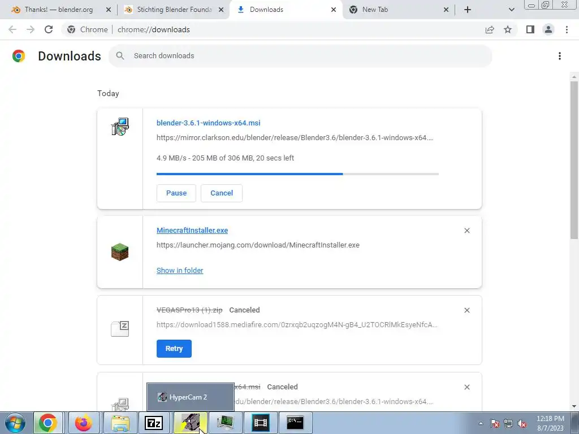Click the blender download progress bar
579x434 pixels.
point(297,174)
